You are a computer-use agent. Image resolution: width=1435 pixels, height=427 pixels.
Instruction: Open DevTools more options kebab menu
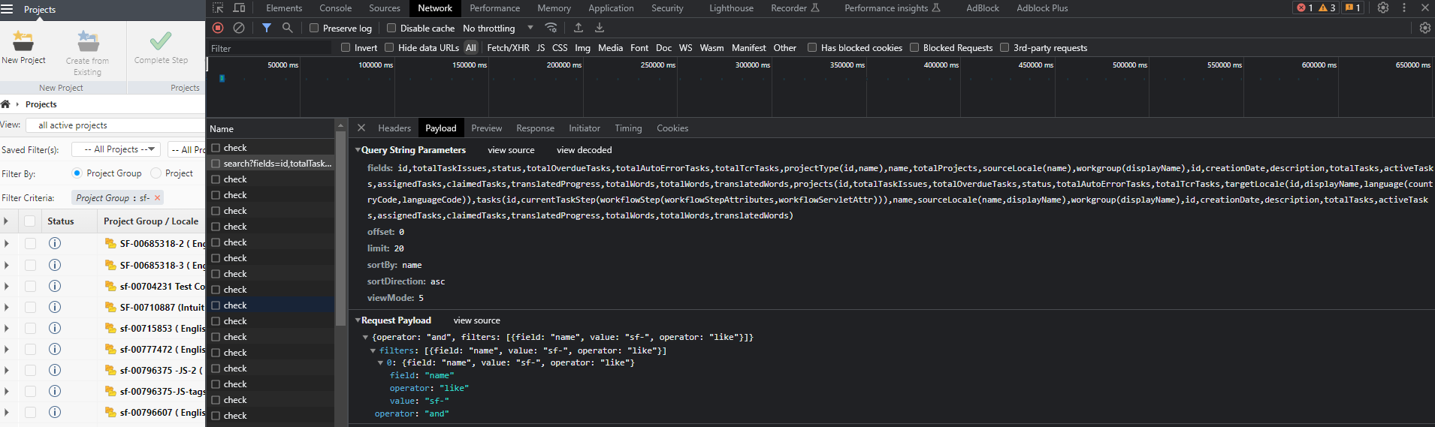coord(1404,8)
